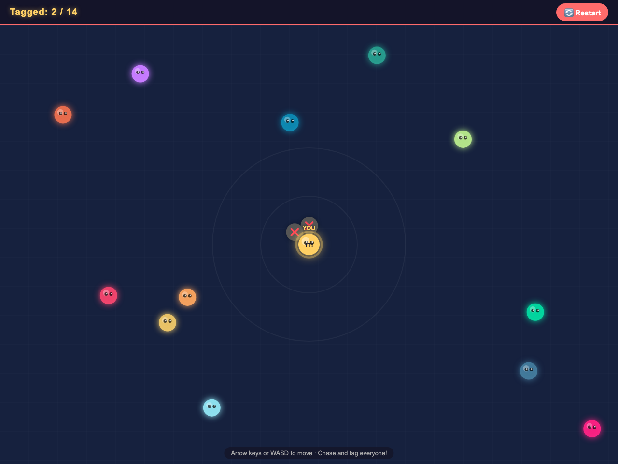Click the hot pink blob in corner

(x=592, y=428)
